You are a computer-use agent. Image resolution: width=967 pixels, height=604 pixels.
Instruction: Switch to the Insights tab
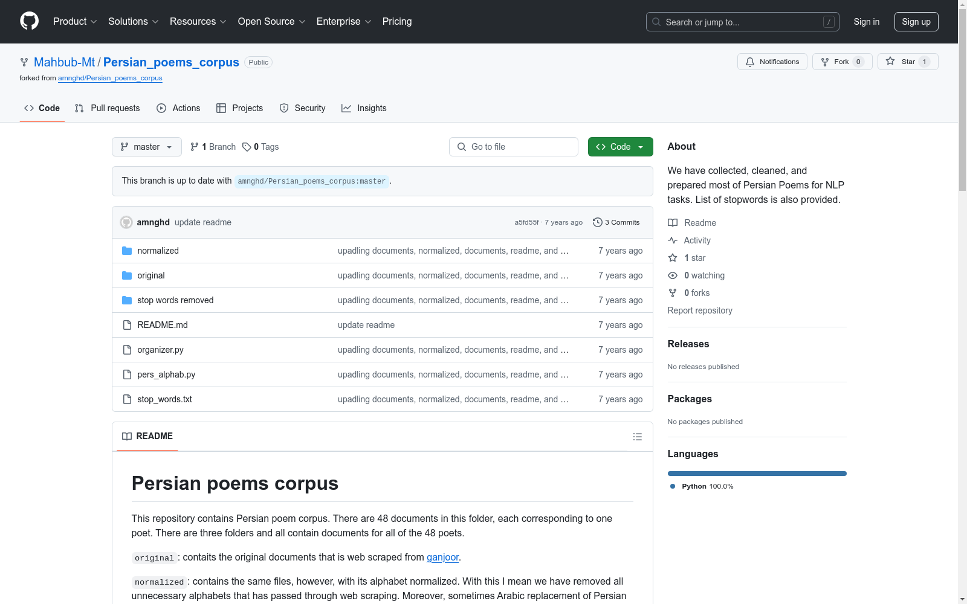(364, 108)
